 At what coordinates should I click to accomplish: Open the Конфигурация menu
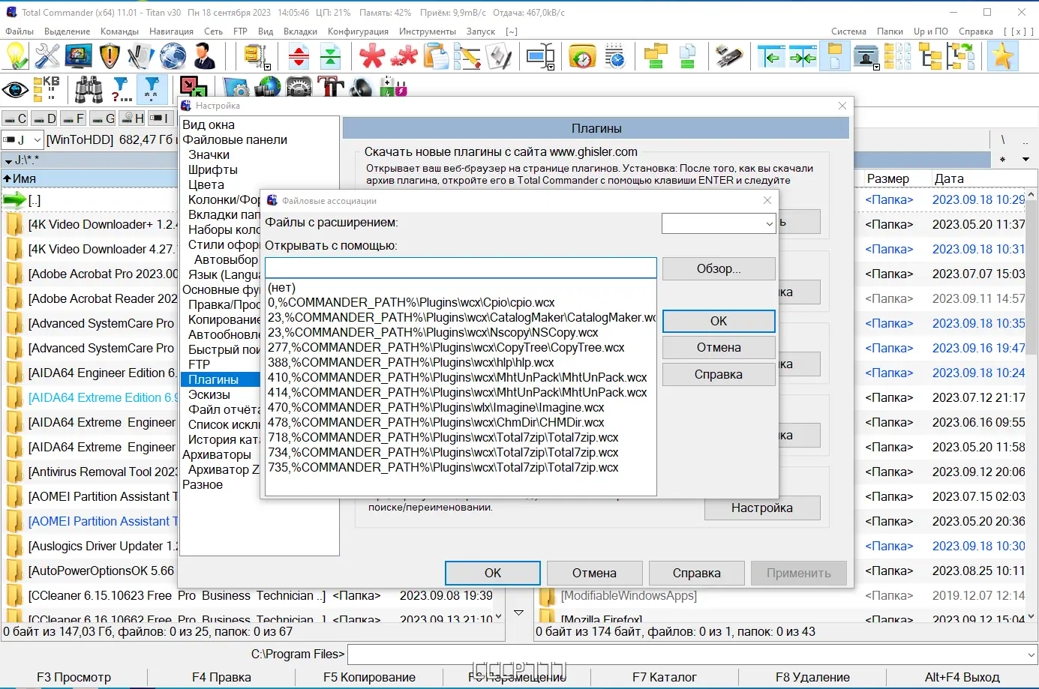[x=358, y=31]
